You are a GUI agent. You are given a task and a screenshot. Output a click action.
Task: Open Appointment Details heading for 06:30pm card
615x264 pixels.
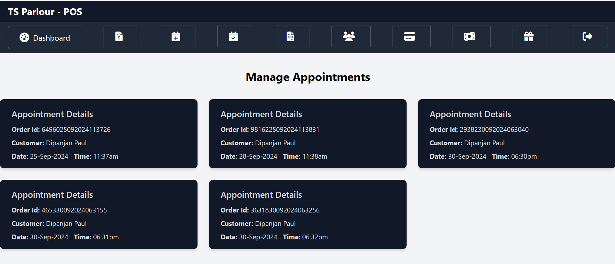[x=470, y=114]
